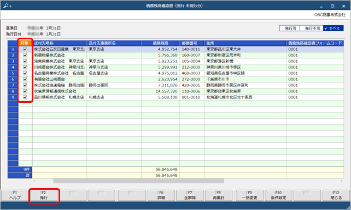Click the 郵便番号 column header
The width and height of the screenshot is (351, 210).
point(192,43)
